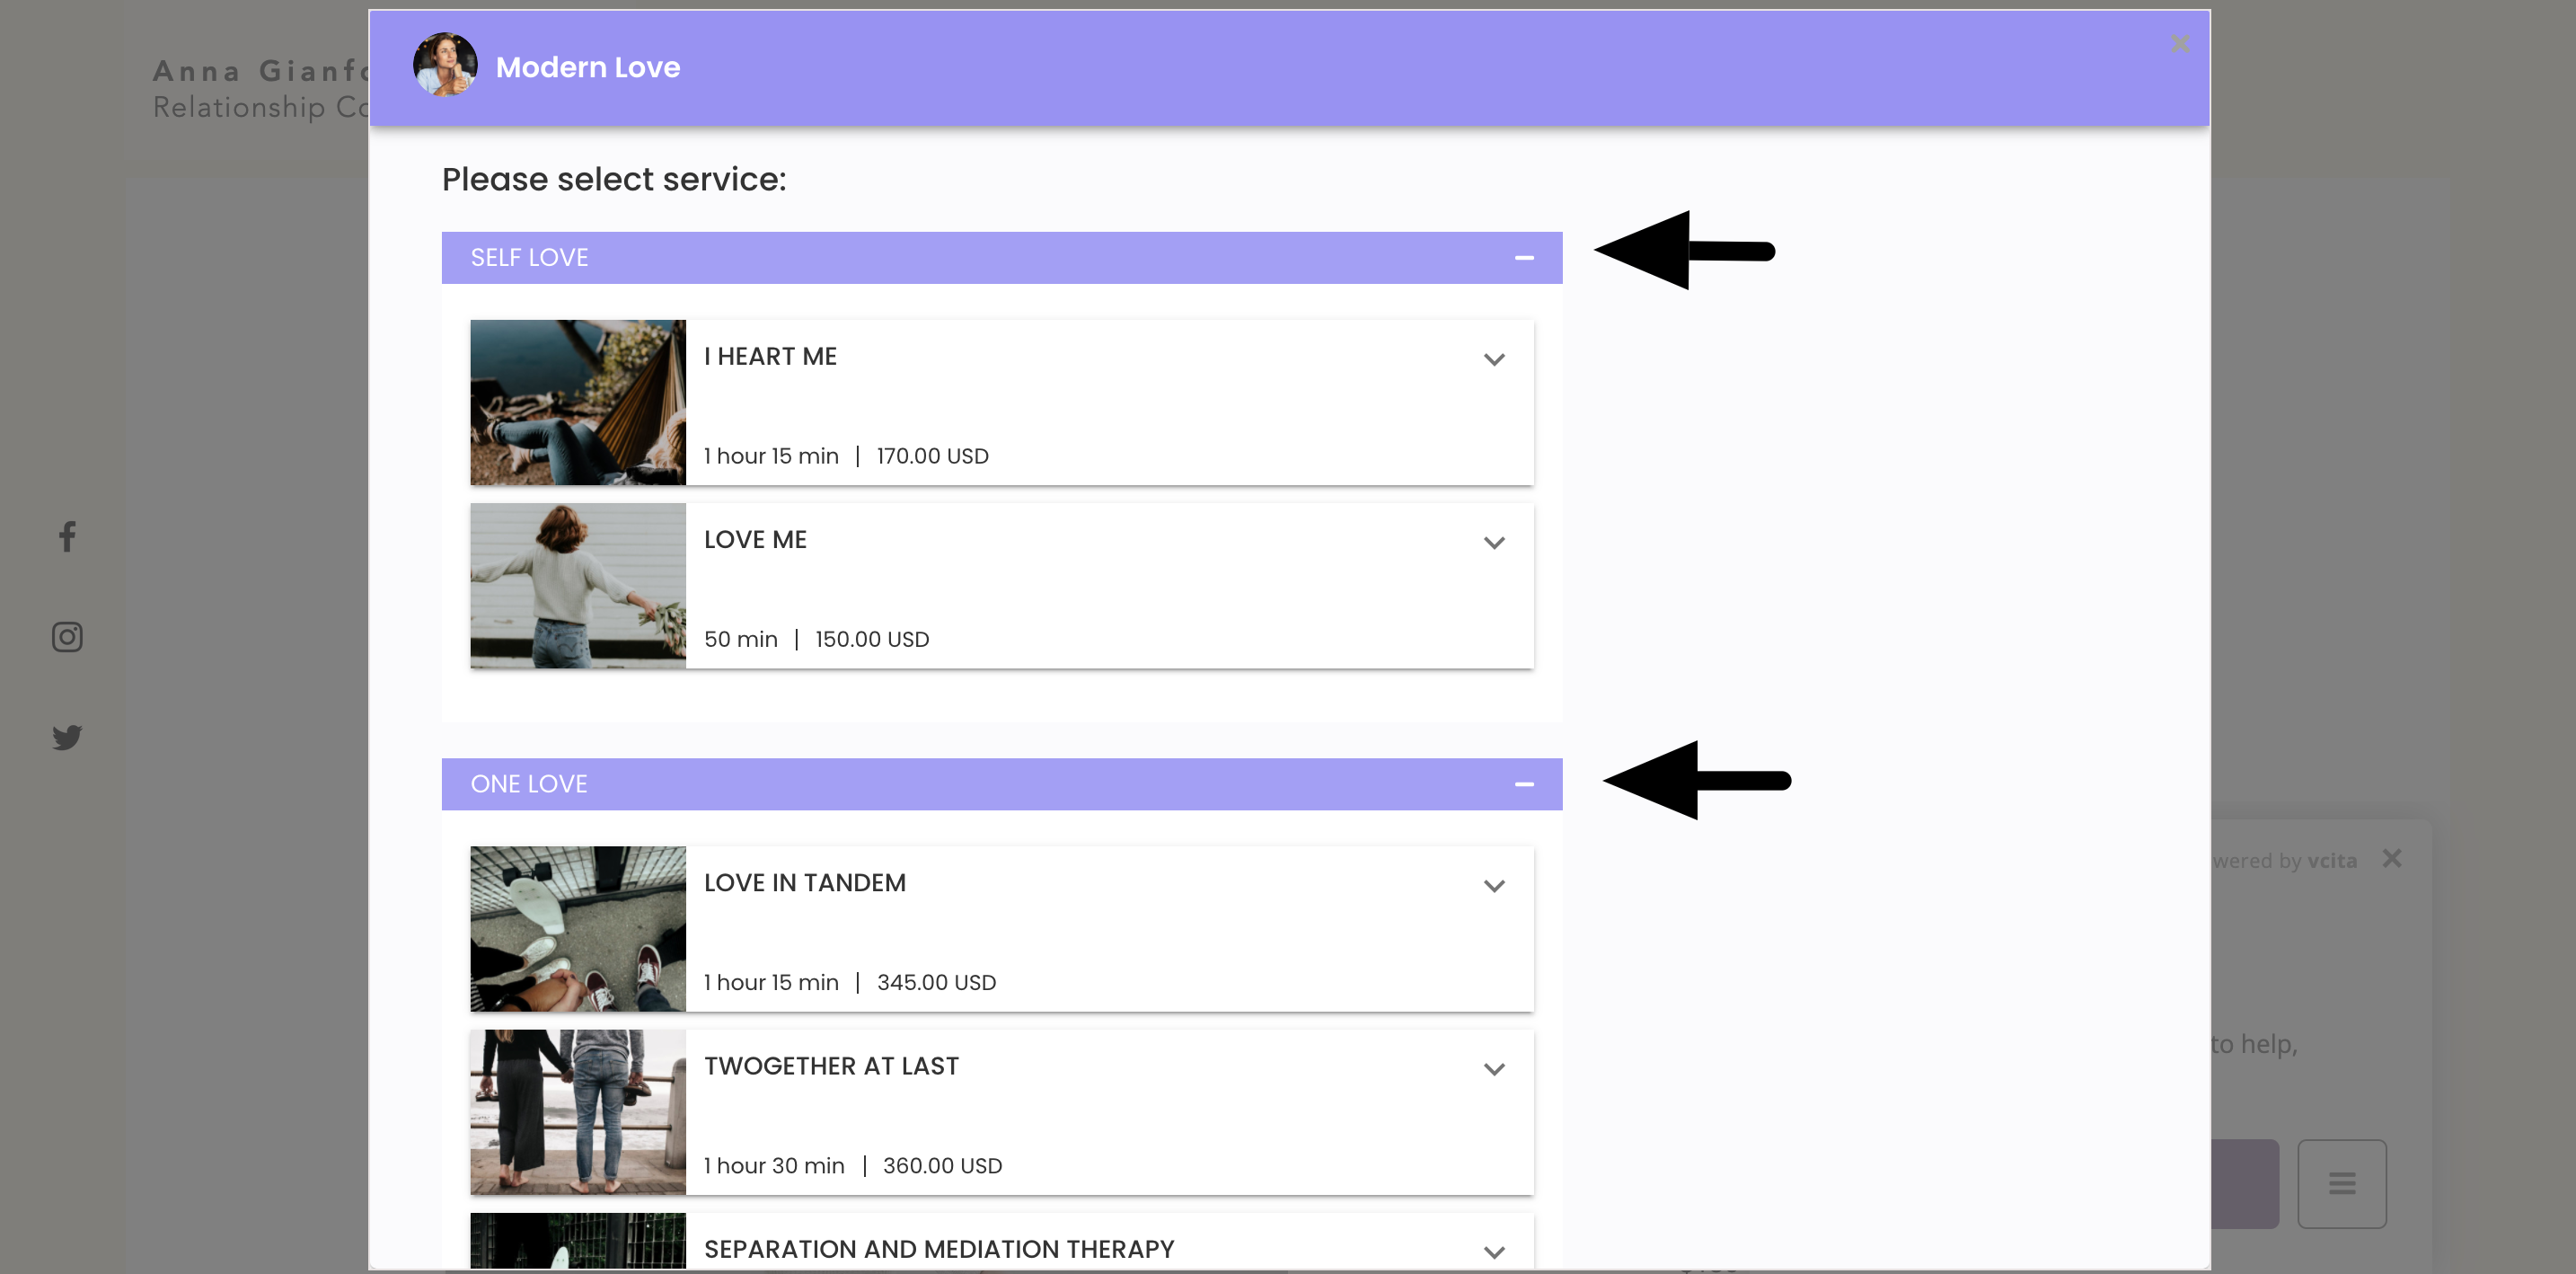
Task: Select SEPARATION AND MEDIATION THERAPY title
Action: 939,1248
